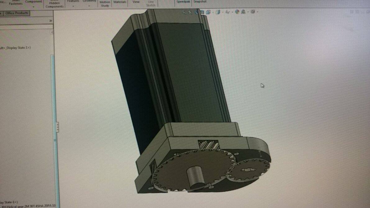
Task: Select the lower Display State-1 tree entry
Action: coord(9,202)
